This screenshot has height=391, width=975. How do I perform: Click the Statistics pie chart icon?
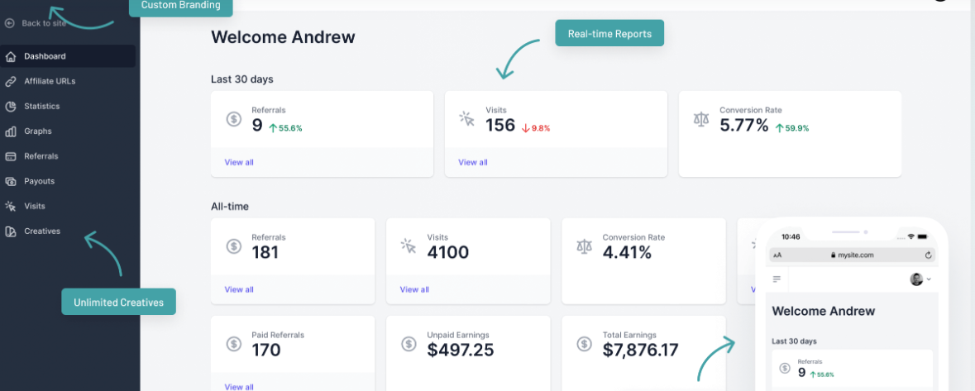coord(11,107)
